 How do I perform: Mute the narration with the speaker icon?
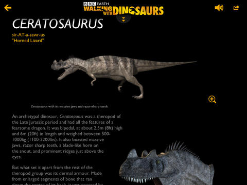pyautogui.click(x=219, y=8)
